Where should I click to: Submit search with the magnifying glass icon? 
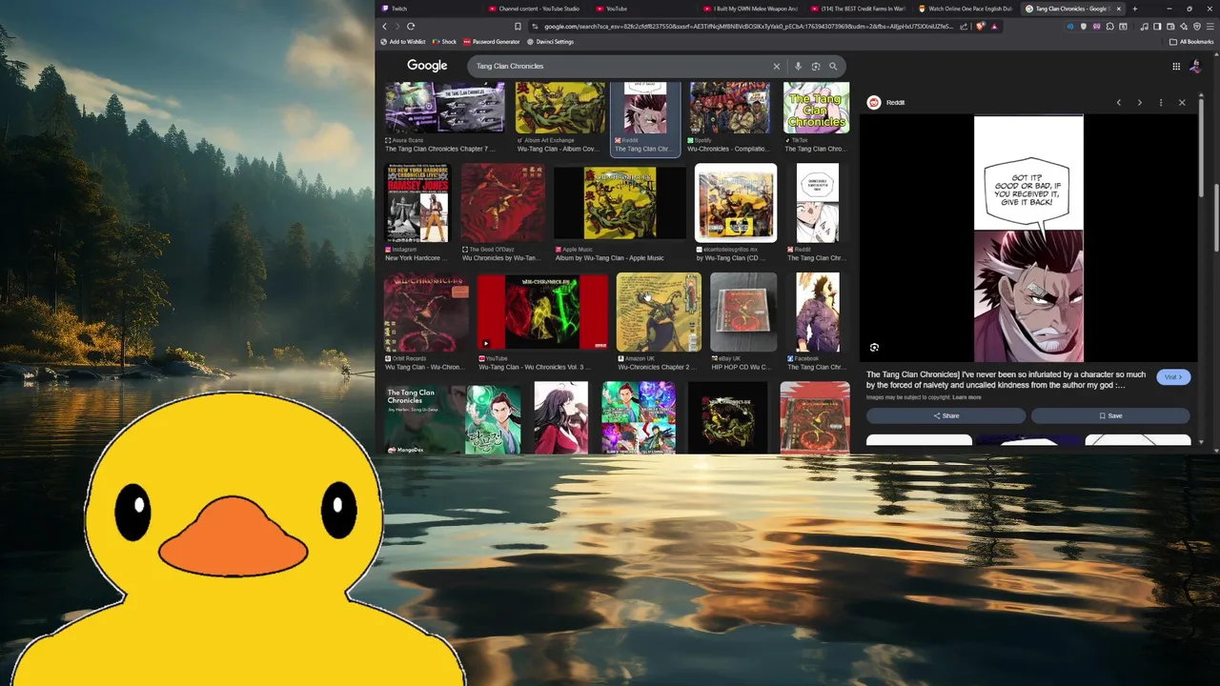pyautogui.click(x=833, y=66)
